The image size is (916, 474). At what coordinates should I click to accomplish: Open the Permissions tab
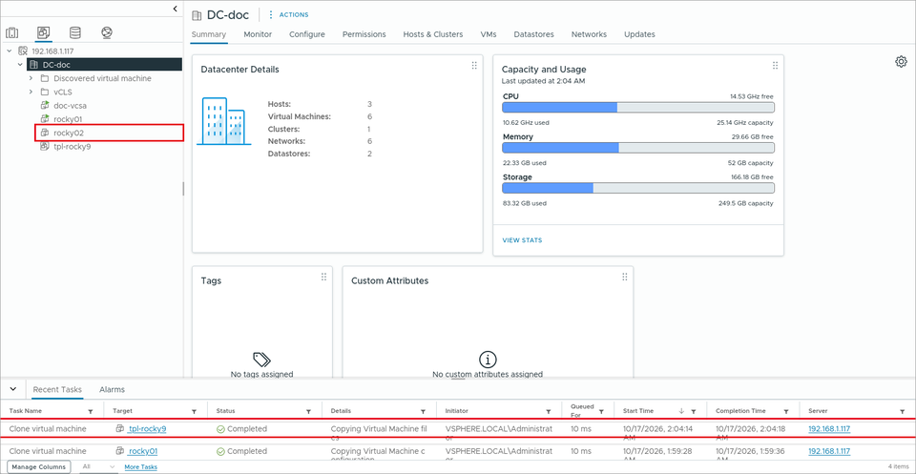[364, 34]
